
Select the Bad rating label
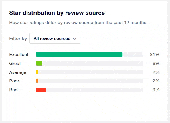(x=13, y=90)
